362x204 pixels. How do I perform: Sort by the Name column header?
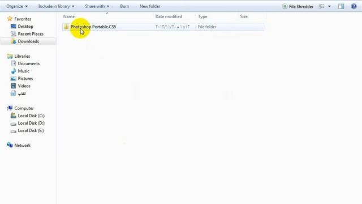[x=69, y=16]
